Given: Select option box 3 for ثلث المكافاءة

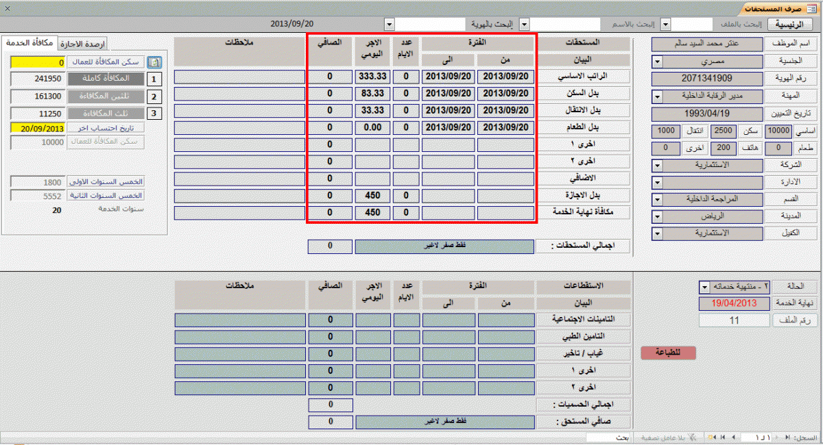Looking at the screenshot, I should click(155, 114).
